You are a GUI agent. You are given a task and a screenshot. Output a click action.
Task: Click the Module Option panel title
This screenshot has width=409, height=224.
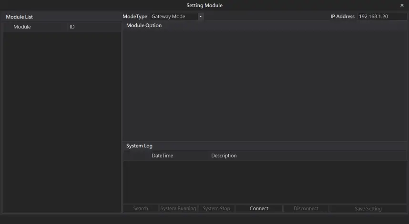144,26
